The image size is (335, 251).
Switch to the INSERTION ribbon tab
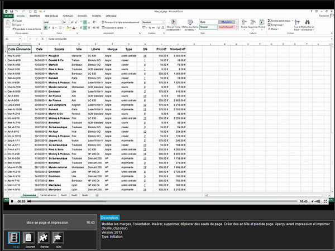tap(35, 16)
